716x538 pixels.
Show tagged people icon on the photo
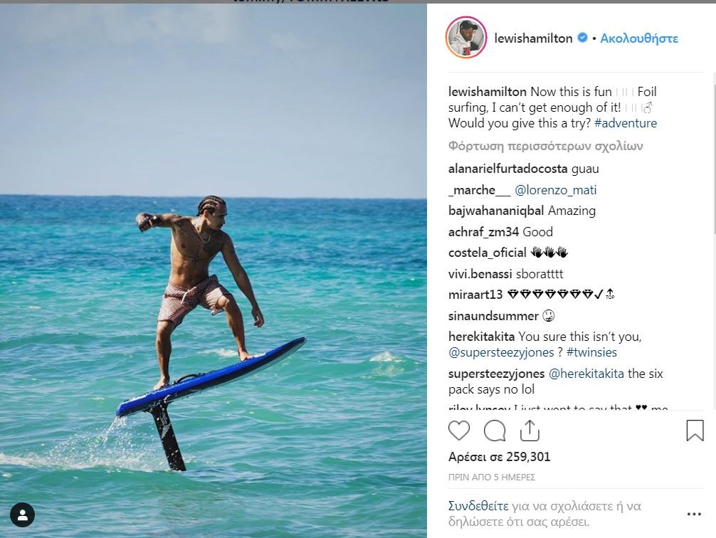[x=23, y=514]
